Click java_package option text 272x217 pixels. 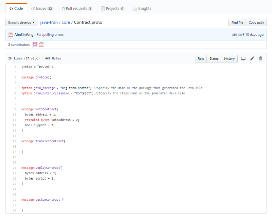click(44, 88)
